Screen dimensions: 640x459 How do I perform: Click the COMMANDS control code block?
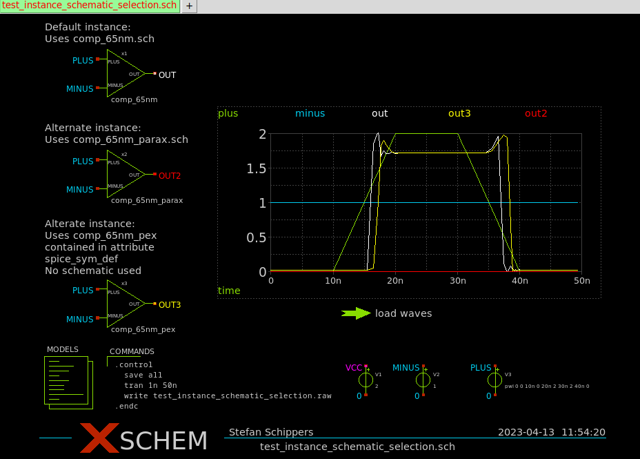click(222, 385)
